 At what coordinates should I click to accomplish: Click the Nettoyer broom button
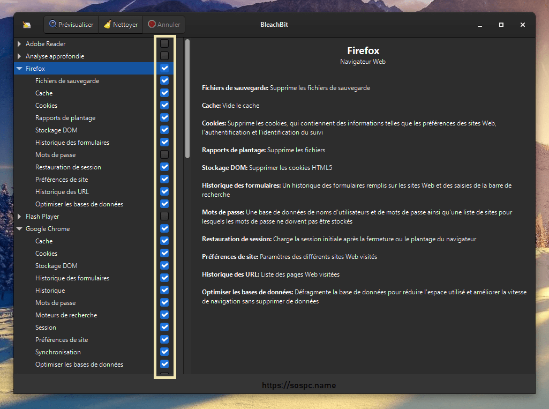click(121, 25)
